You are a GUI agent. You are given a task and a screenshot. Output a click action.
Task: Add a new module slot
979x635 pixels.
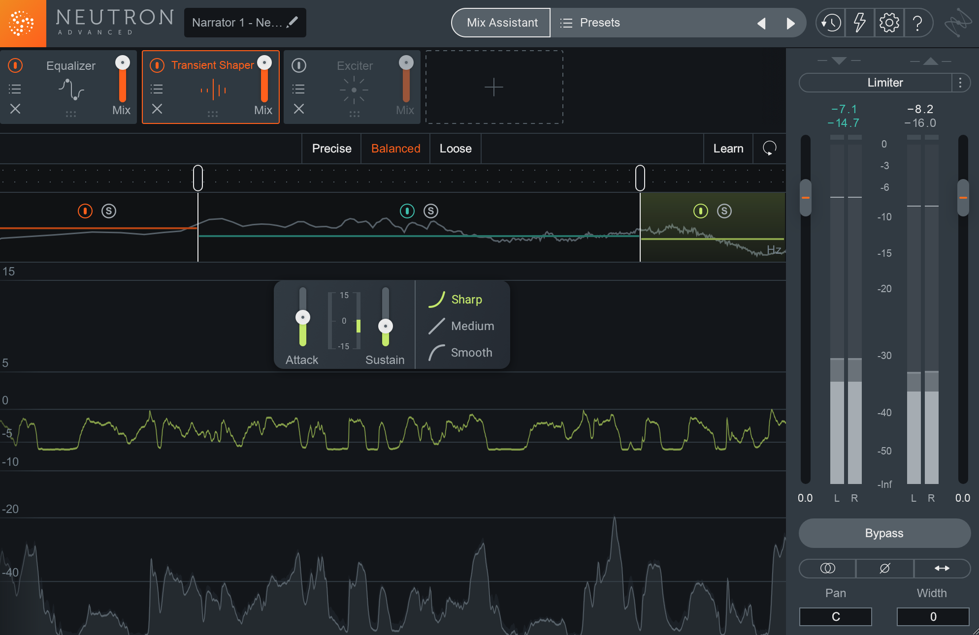click(x=494, y=87)
